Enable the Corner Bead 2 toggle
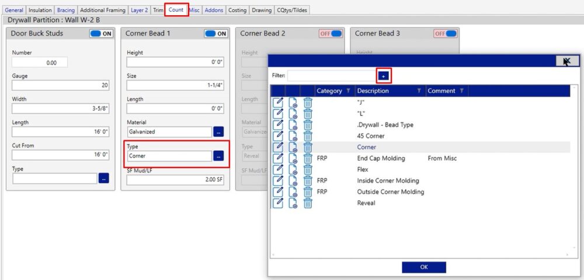584x280 pixels. coord(331,34)
